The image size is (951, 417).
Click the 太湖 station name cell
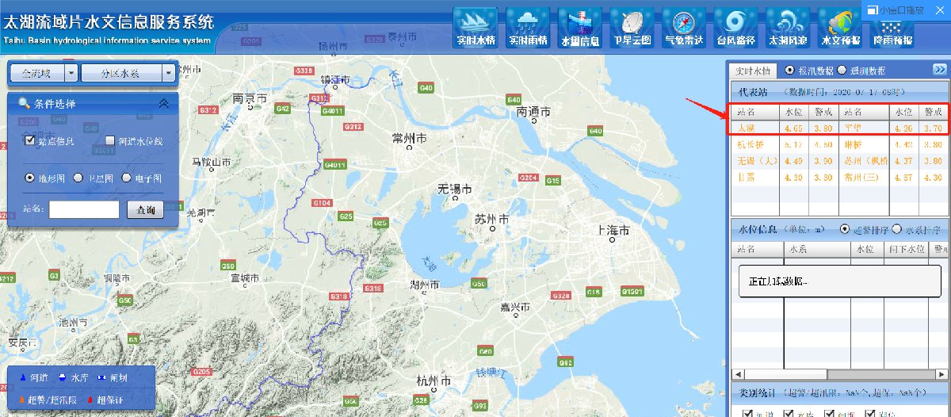pyautogui.click(x=746, y=127)
